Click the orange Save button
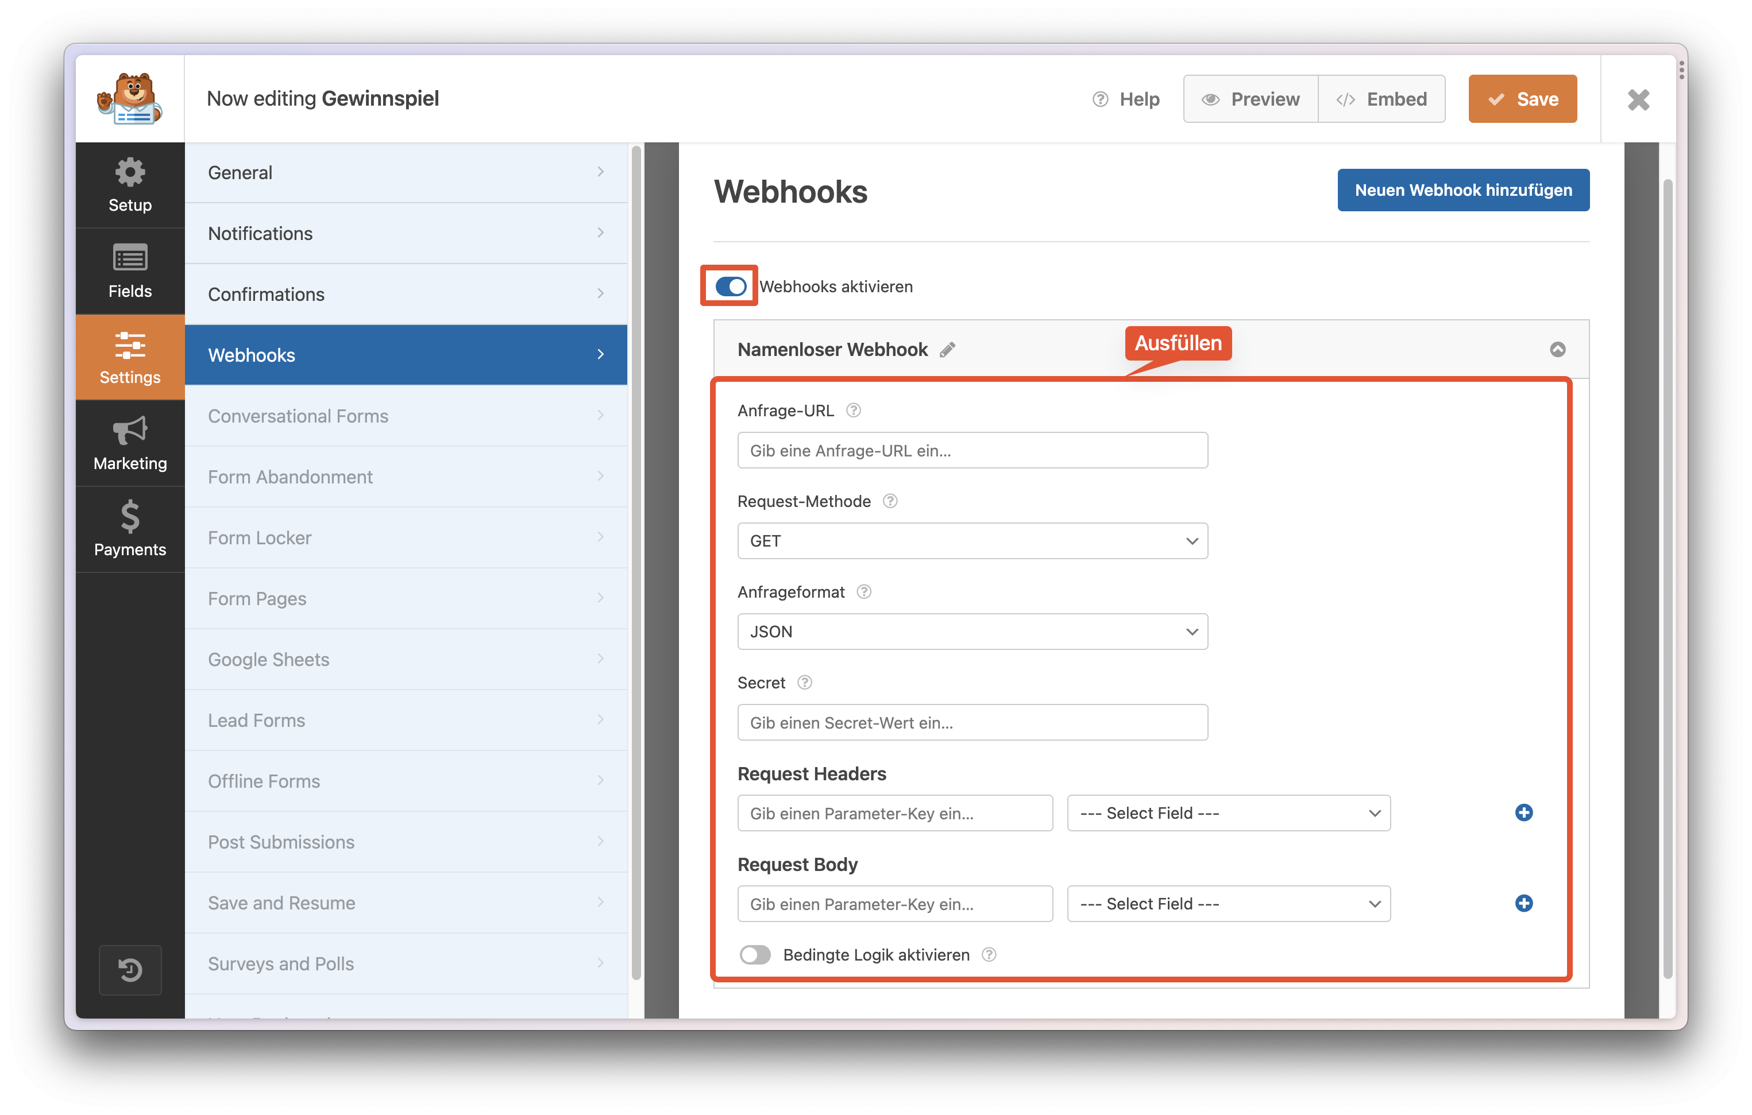The width and height of the screenshot is (1752, 1115). tap(1522, 99)
